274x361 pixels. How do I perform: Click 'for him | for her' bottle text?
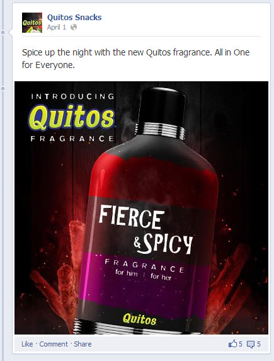pos(143,275)
